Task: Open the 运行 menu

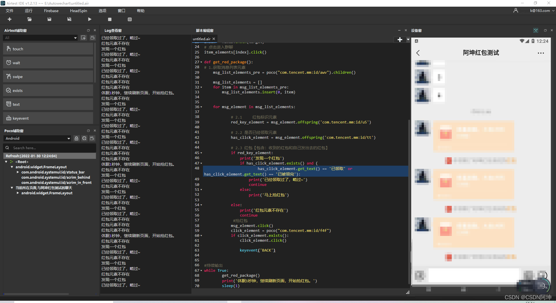Action: pyautogui.click(x=28, y=11)
